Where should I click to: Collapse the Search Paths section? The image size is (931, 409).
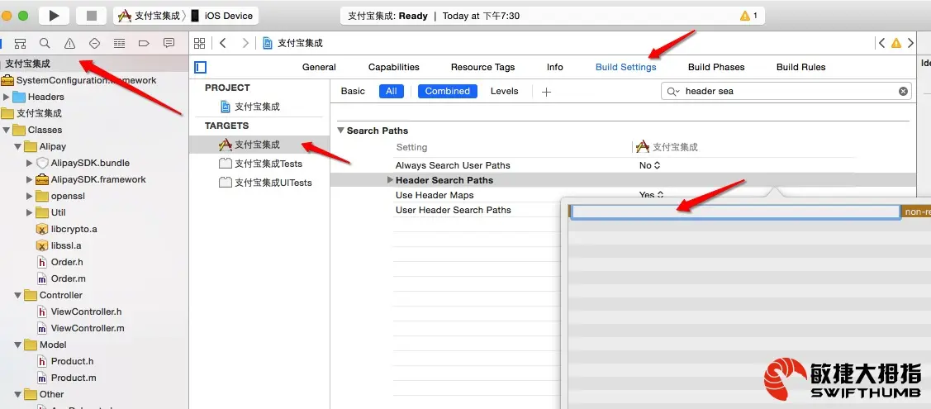coord(341,131)
